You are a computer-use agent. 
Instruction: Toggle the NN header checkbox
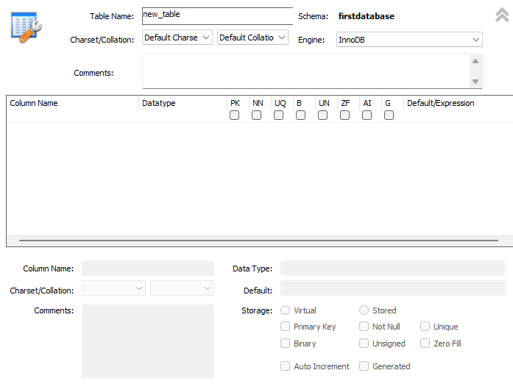coord(256,115)
